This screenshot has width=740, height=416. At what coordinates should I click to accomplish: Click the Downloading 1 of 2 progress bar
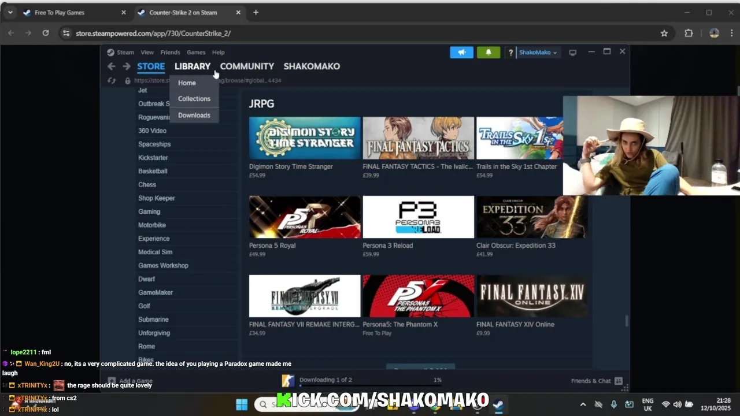370,385
